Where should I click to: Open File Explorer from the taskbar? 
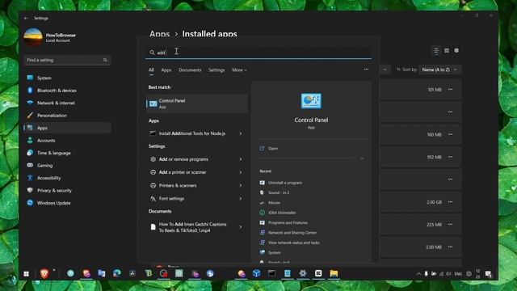point(334,273)
